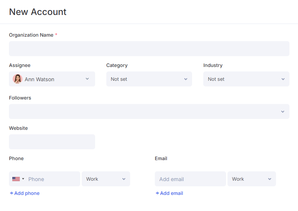Click the Industry dropdown chevron arrow
Image resolution: width=298 pixels, height=211 pixels.
283,79
